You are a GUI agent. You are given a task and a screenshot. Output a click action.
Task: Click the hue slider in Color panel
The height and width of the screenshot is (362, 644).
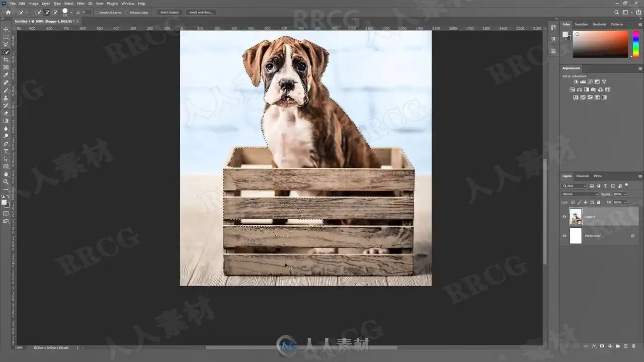(x=635, y=44)
